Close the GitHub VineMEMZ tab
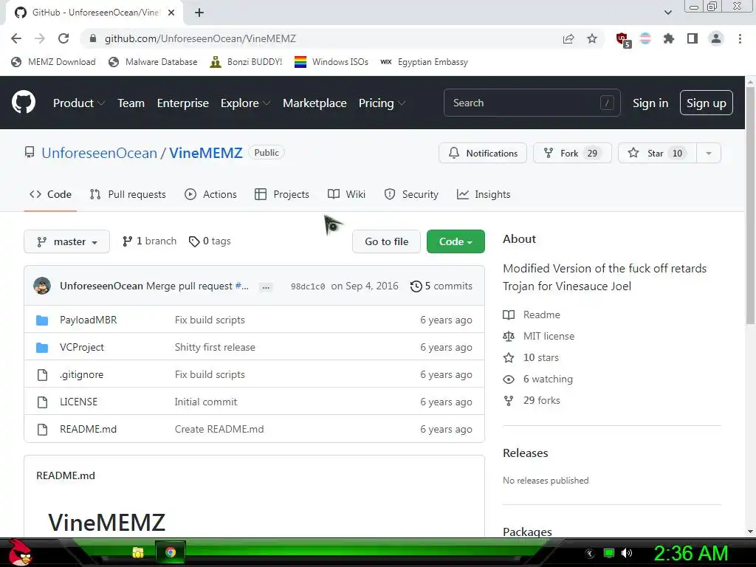 [171, 13]
